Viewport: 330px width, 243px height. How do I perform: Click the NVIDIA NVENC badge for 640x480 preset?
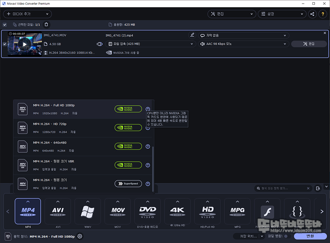(x=128, y=146)
